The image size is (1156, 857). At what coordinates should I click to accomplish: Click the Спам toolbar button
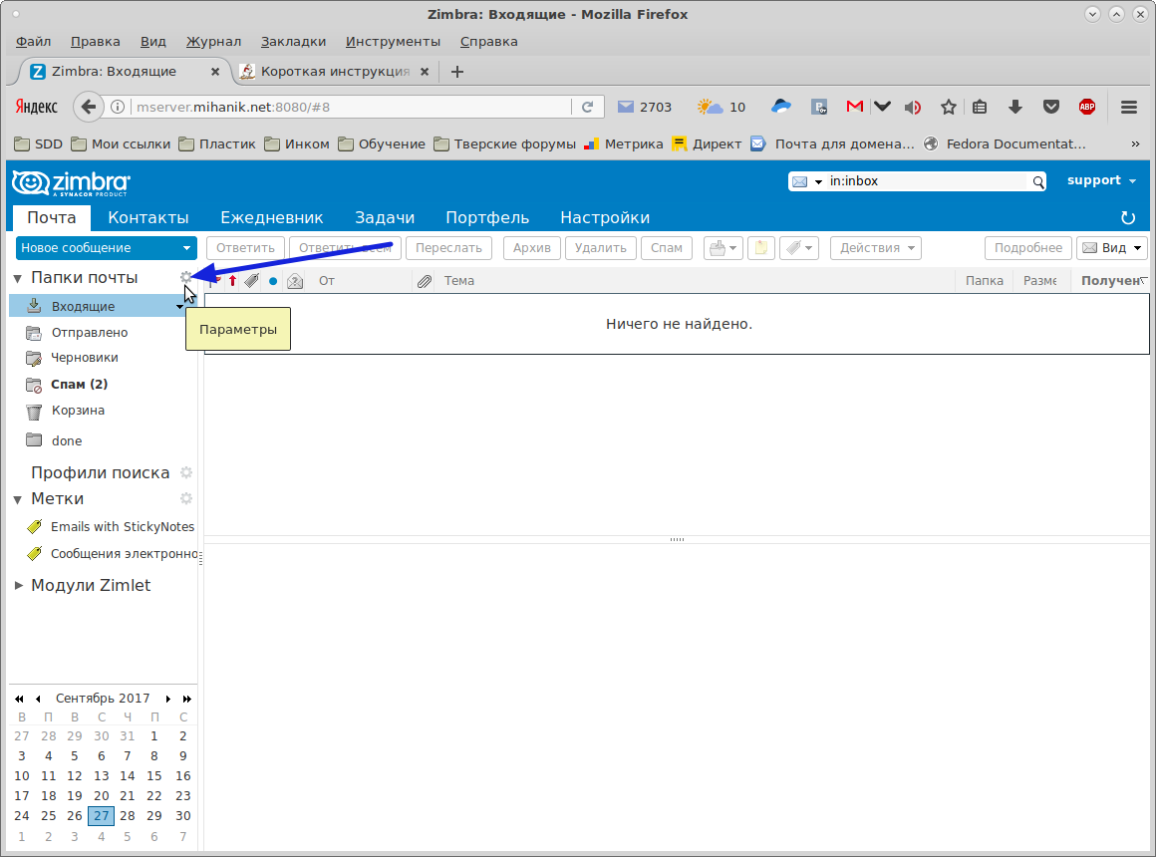667,248
